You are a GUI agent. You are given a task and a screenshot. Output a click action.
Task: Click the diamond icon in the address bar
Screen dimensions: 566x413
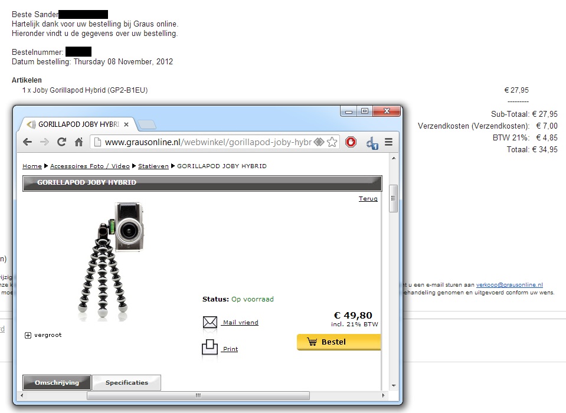tap(319, 142)
